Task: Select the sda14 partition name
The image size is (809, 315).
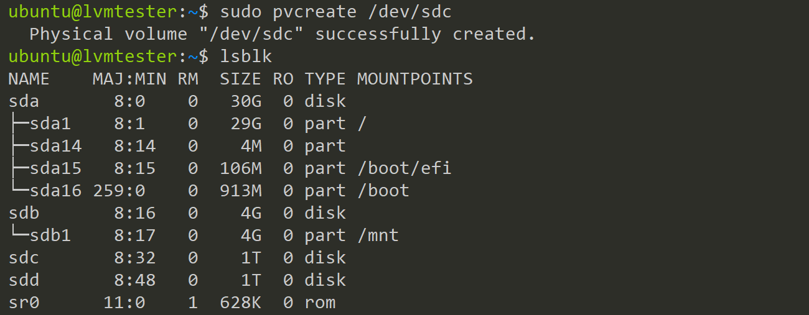Action: (x=55, y=146)
